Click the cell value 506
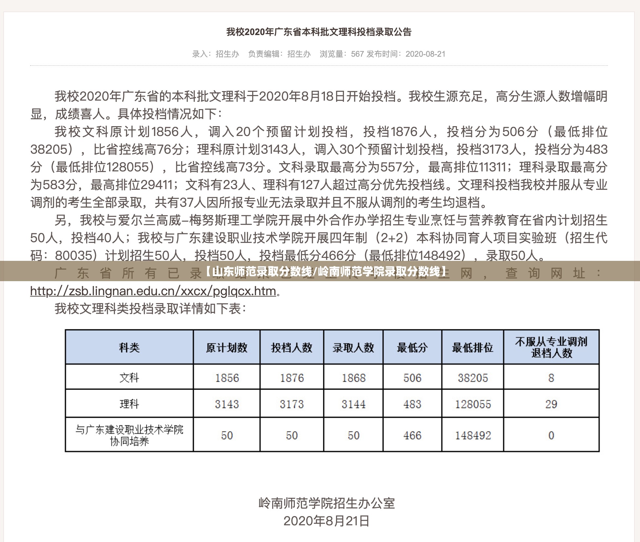 tap(412, 378)
